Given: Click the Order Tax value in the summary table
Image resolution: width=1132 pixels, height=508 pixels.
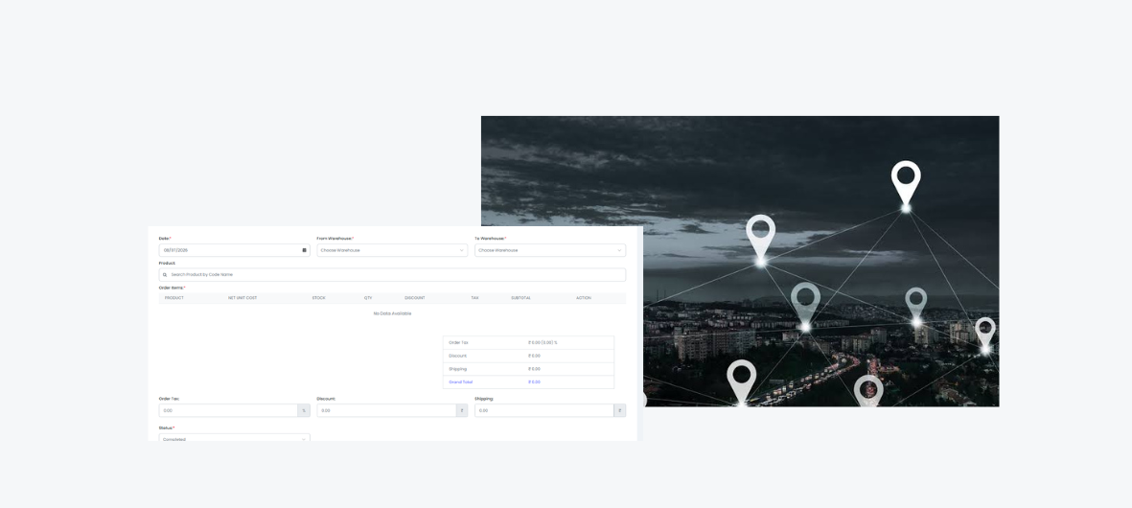Looking at the screenshot, I should coord(543,343).
